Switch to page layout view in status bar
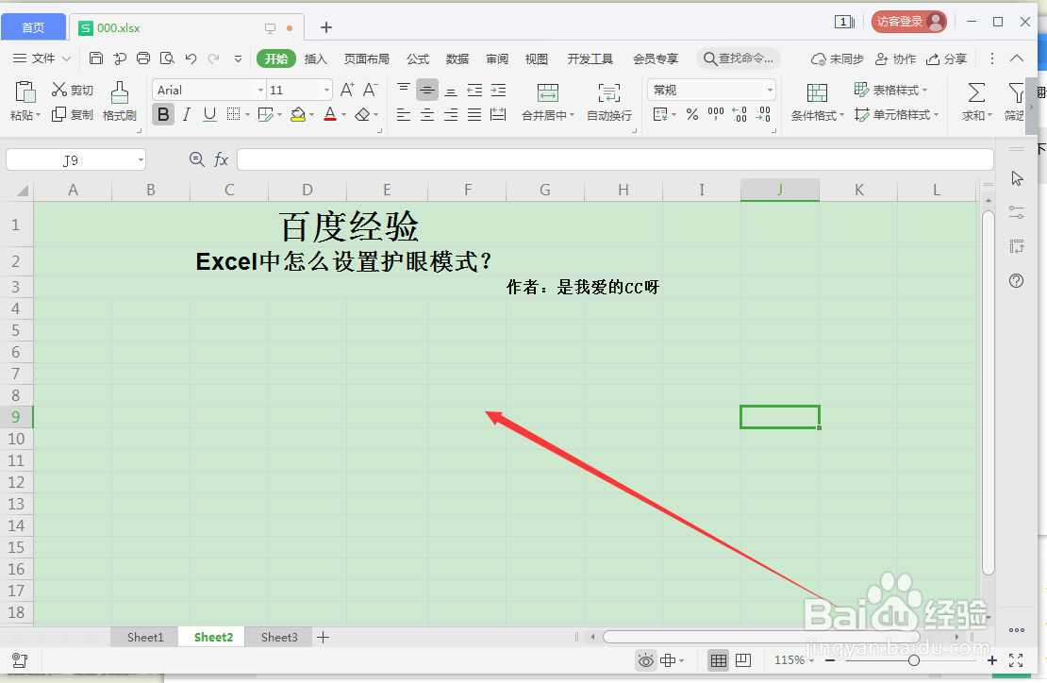Image resolution: width=1047 pixels, height=683 pixels. pos(743,660)
